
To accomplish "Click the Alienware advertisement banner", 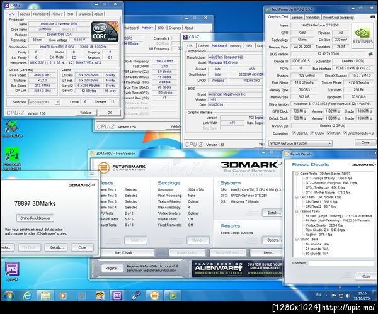I will [237, 268].
